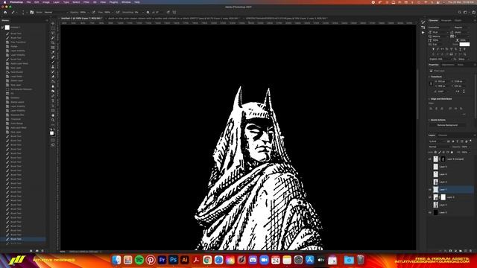
Task: Select the Hand tool
Action: click(x=53, y=115)
